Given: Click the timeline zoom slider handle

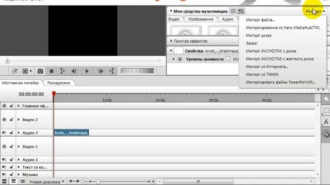Looking at the screenshot, I should 98,181.
